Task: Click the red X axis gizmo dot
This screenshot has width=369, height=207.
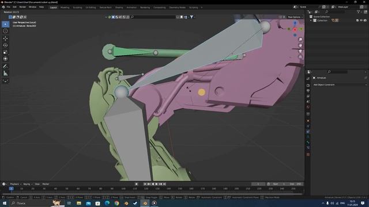Action: pyautogui.click(x=295, y=29)
